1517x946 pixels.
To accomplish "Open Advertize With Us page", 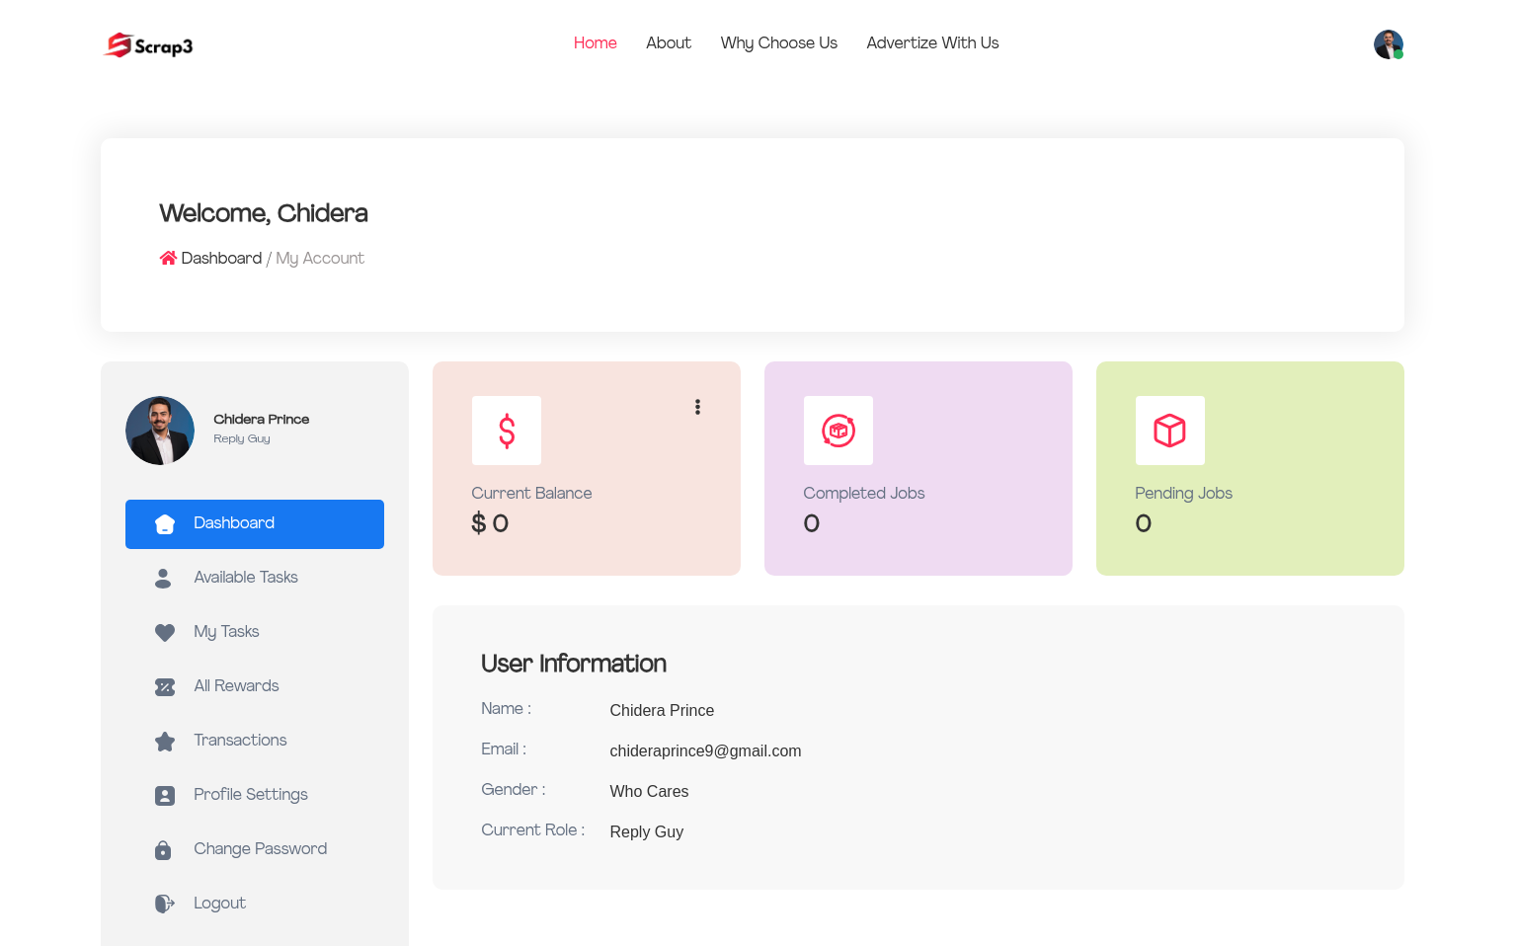I will [x=932, y=42].
